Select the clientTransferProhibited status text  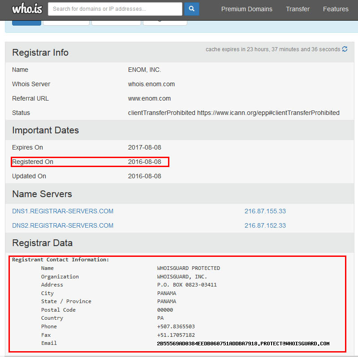pyautogui.click(x=233, y=113)
